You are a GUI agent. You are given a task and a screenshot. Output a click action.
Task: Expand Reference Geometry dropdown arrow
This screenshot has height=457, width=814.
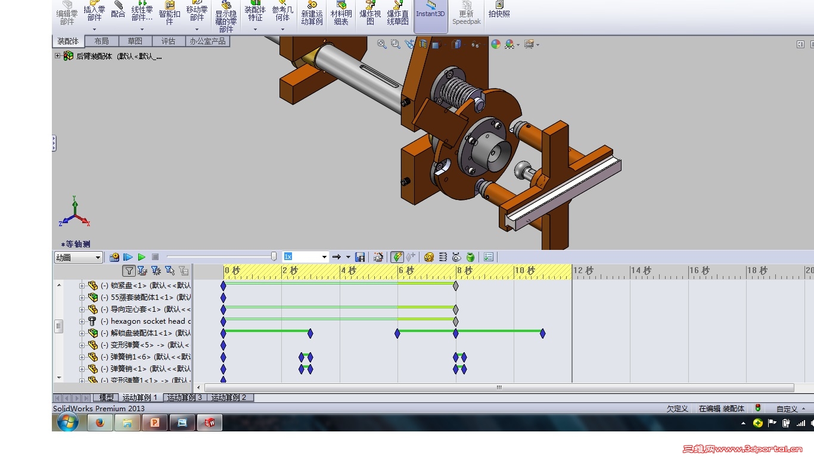[x=282, y=29]
